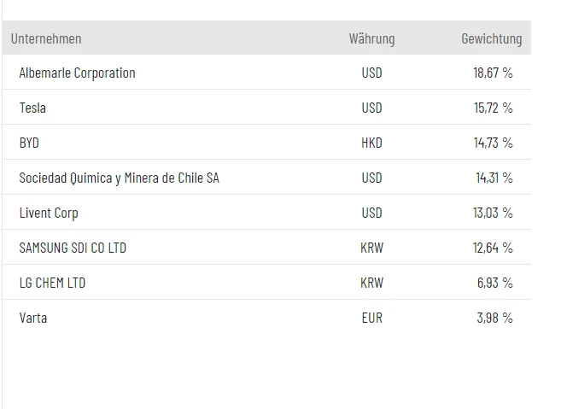Click the 18,67 % weighting value
Image resolution: width=567 pixels, height=409 pixels.
493,73
